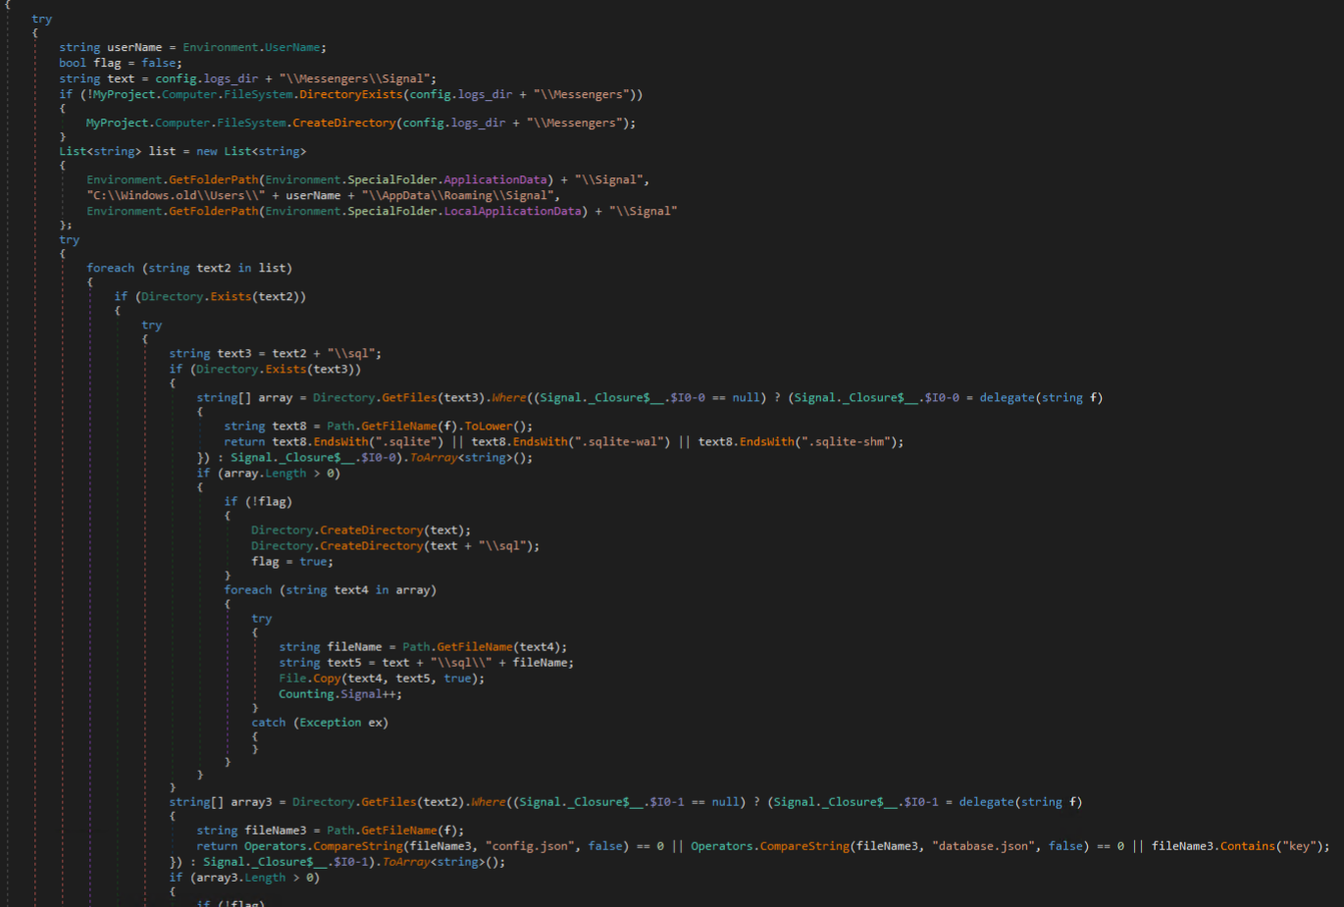1344x907 pixels.
Task: Click the "\\Messengers\\Signal" string literal
Action: [x=354, y=78]
